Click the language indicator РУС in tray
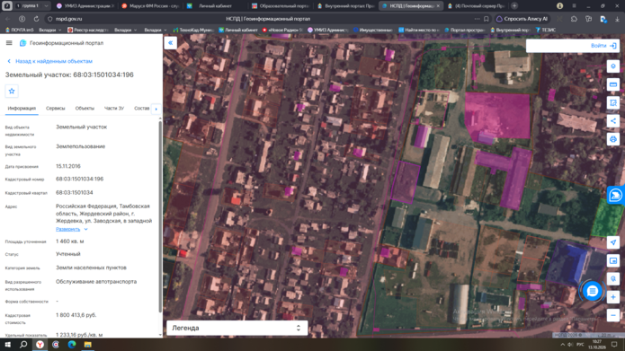 click(x=580, y=345)
